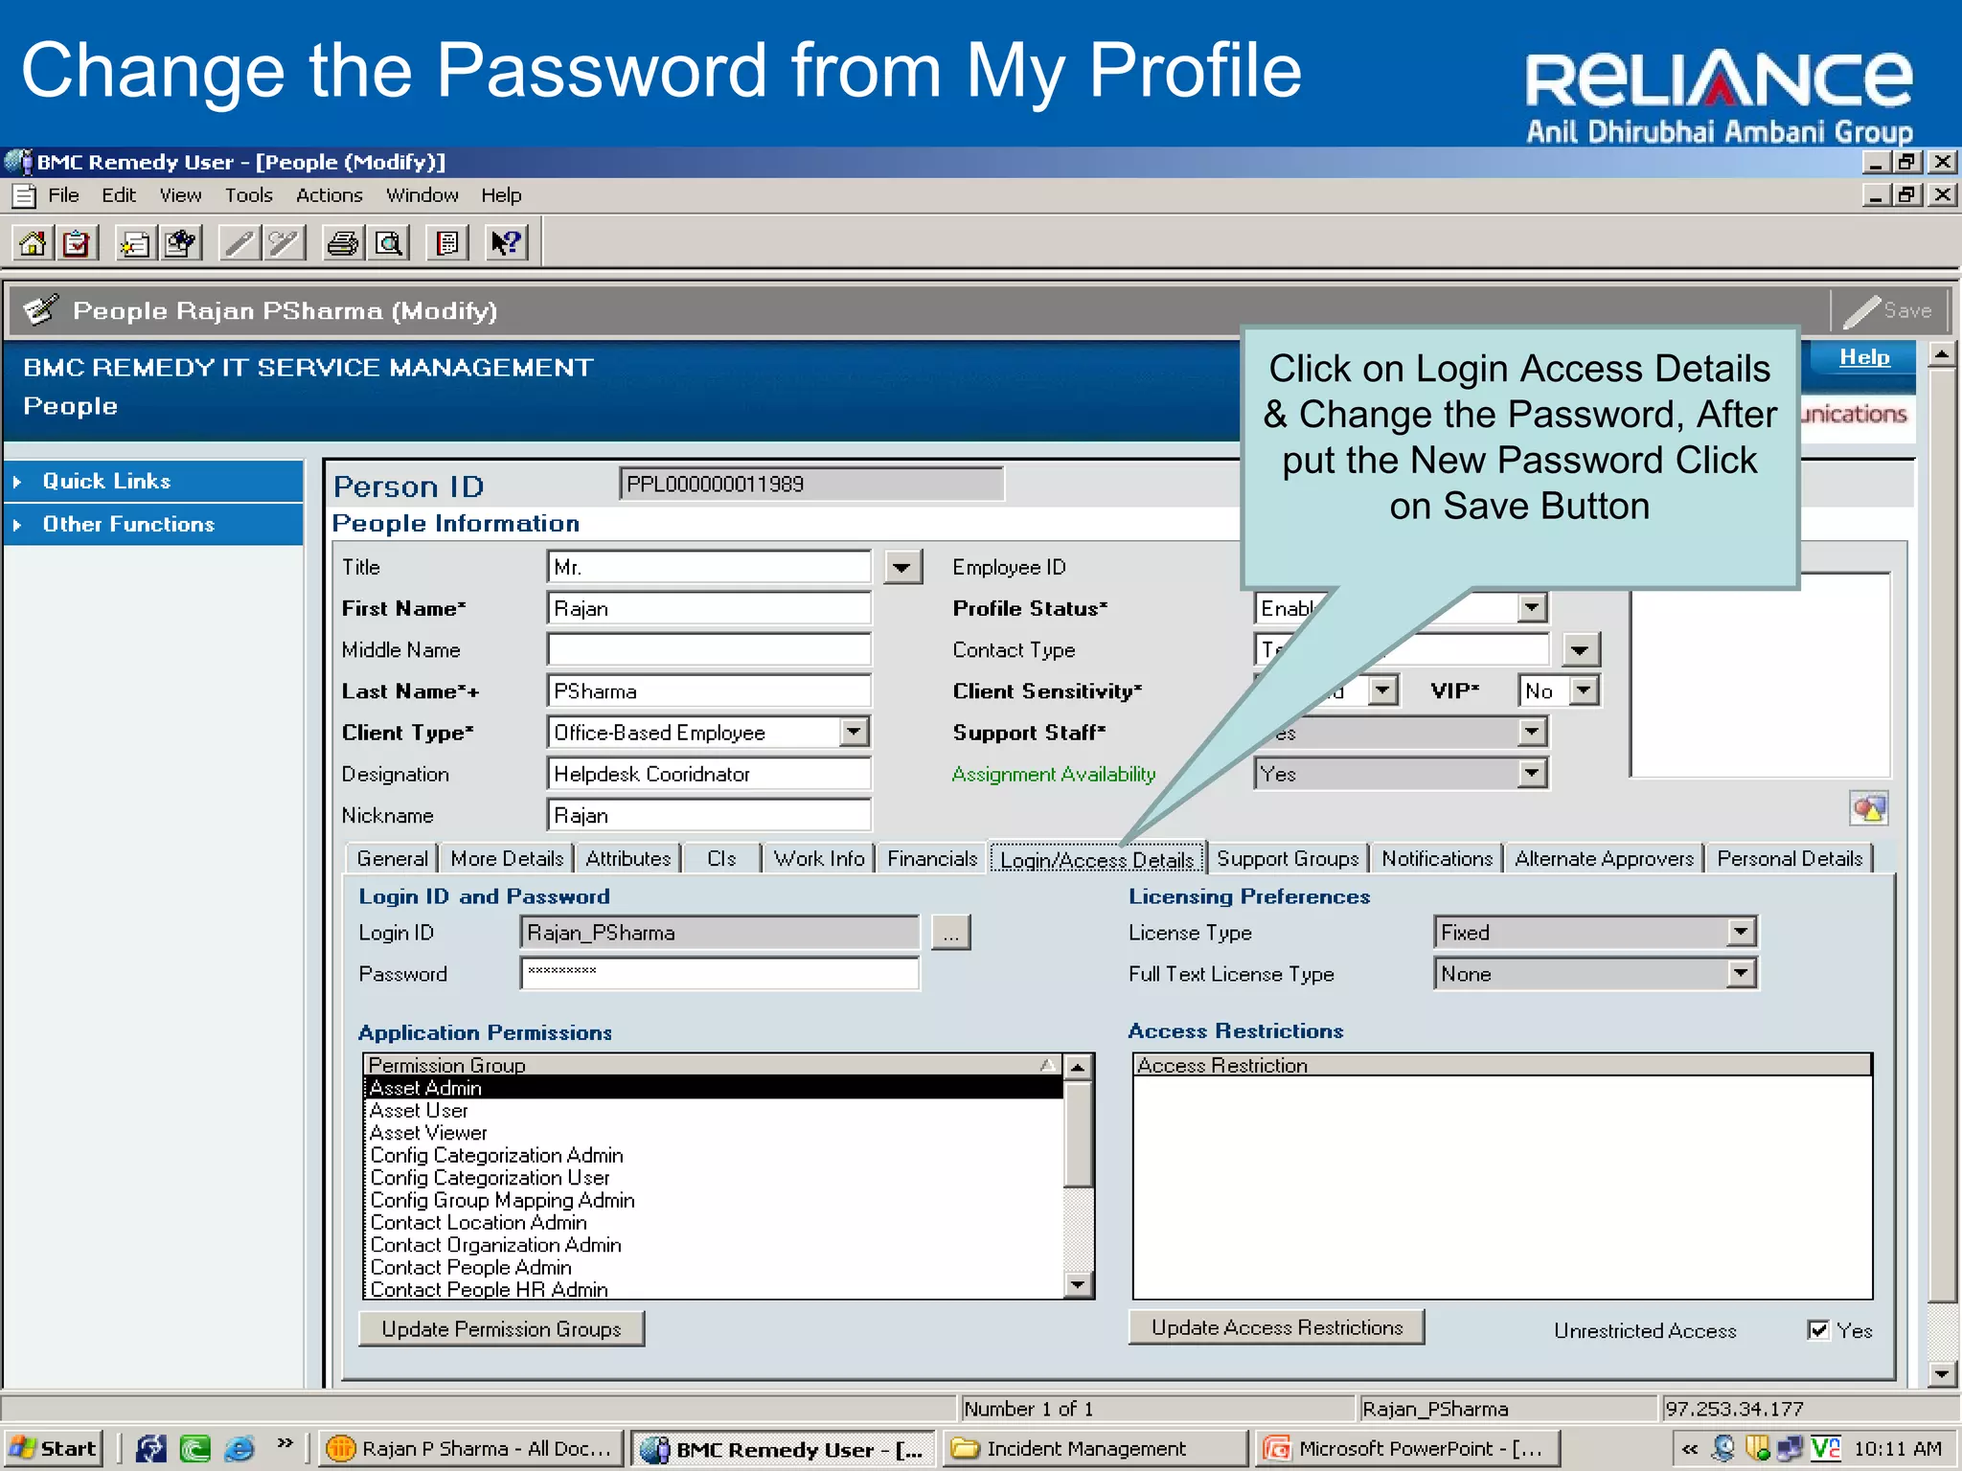
Task: Expand the quick launch chevron
Action: (285, 1443)
